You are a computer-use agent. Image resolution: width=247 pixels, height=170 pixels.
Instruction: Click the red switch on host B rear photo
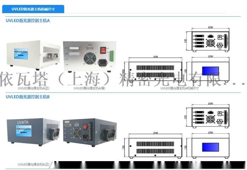point(85,127)
